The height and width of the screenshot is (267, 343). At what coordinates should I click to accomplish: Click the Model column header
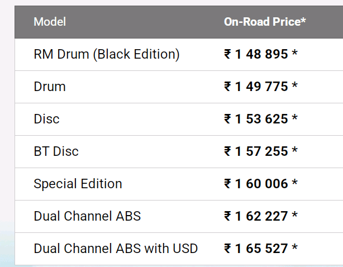[x=50, y=22]
